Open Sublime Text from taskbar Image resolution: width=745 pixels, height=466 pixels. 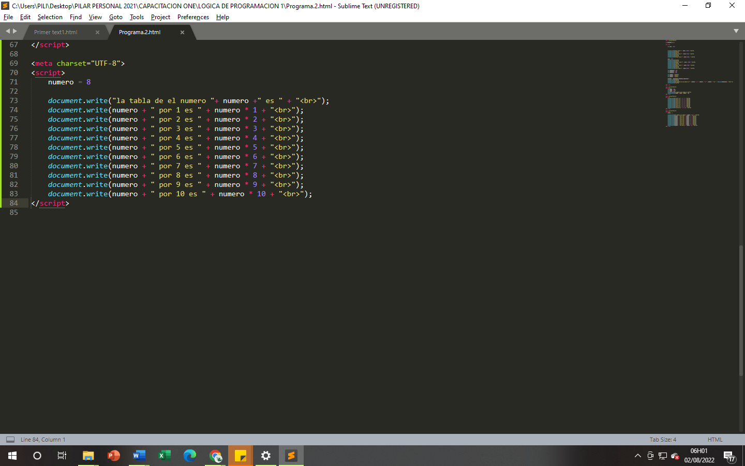coord(291,456)
